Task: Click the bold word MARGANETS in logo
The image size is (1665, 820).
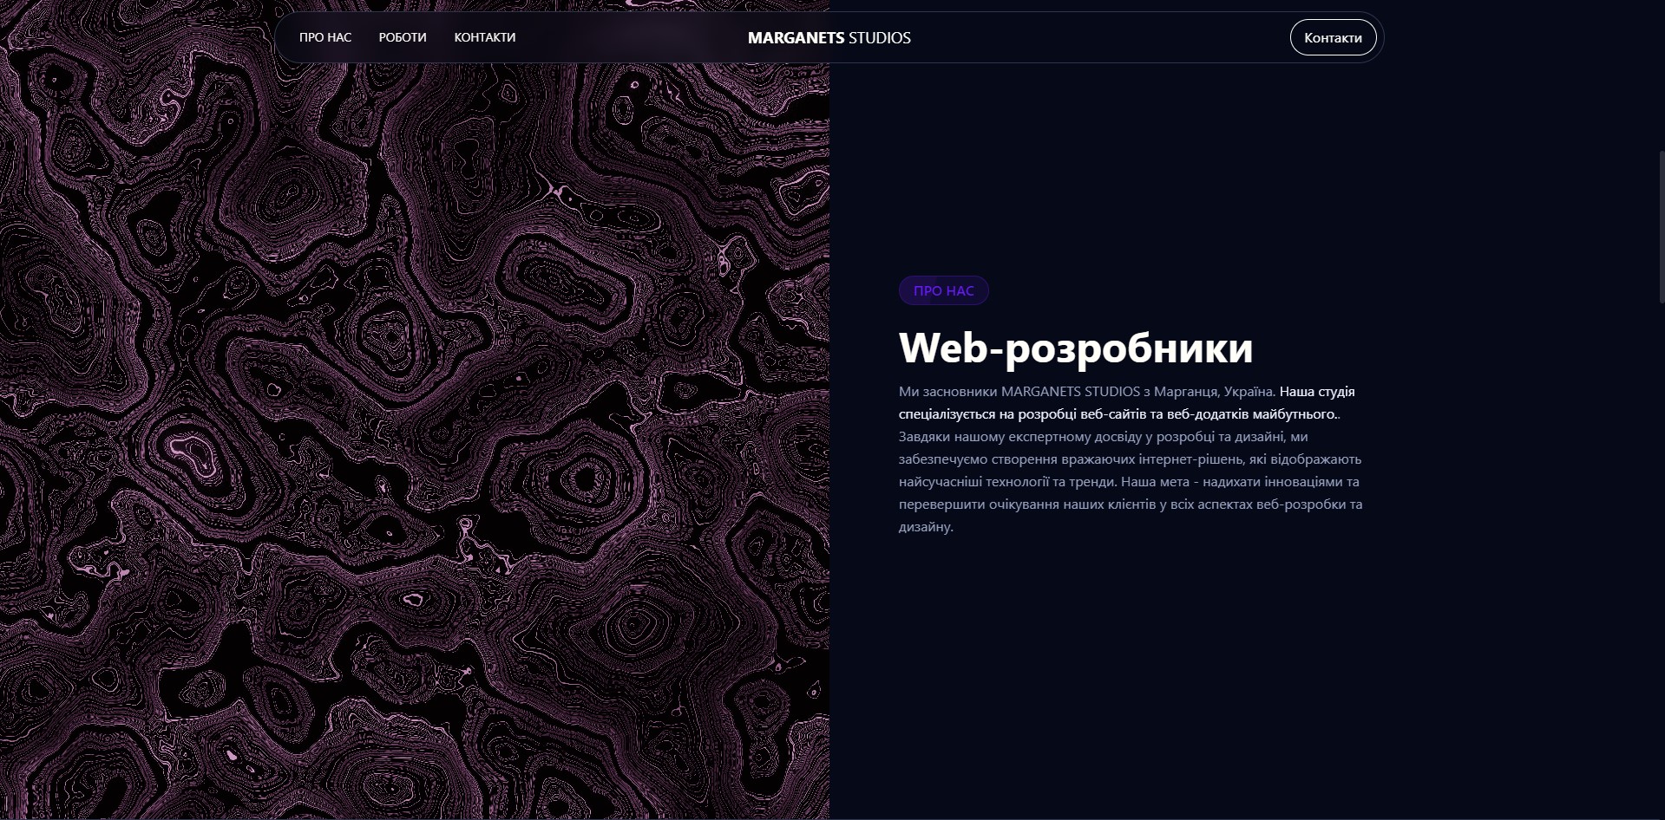Action: pos(796,38)
